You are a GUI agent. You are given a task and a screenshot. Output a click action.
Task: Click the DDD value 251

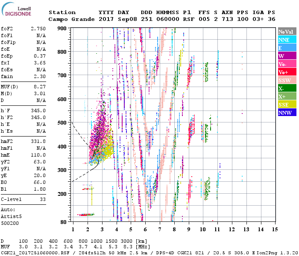pyautogui.click(x=147, y=19)
